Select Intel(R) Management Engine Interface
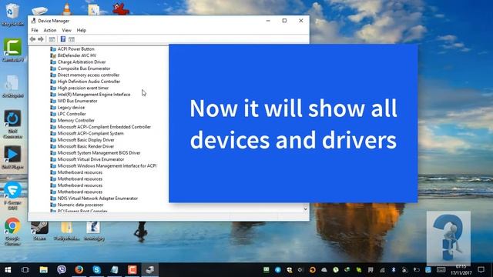 (94, 94)
